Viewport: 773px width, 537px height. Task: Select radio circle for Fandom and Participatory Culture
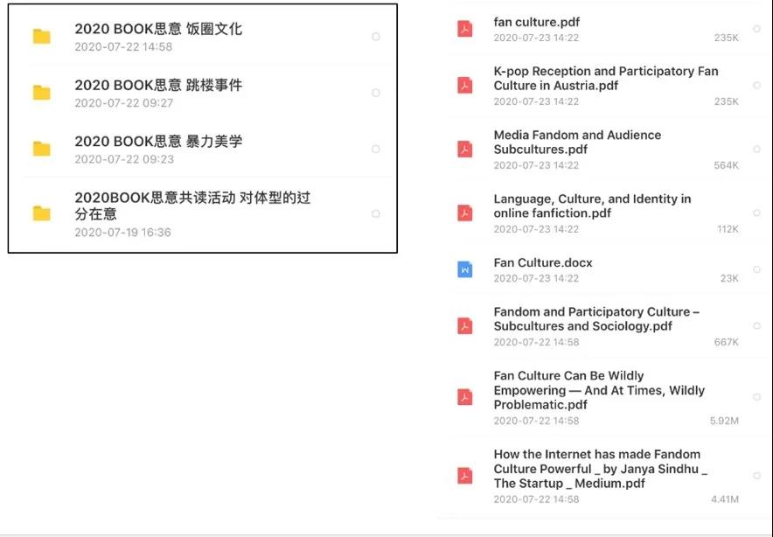(756, 326)
